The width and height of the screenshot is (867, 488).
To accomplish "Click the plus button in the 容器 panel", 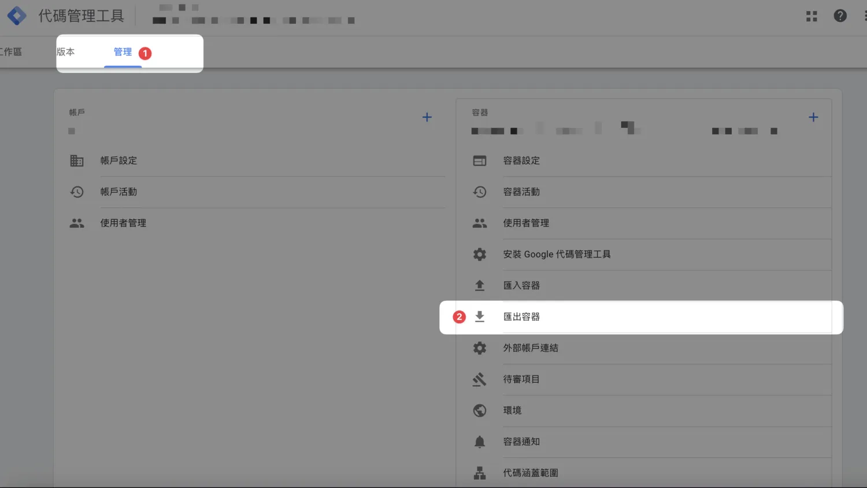I will 813,117.
